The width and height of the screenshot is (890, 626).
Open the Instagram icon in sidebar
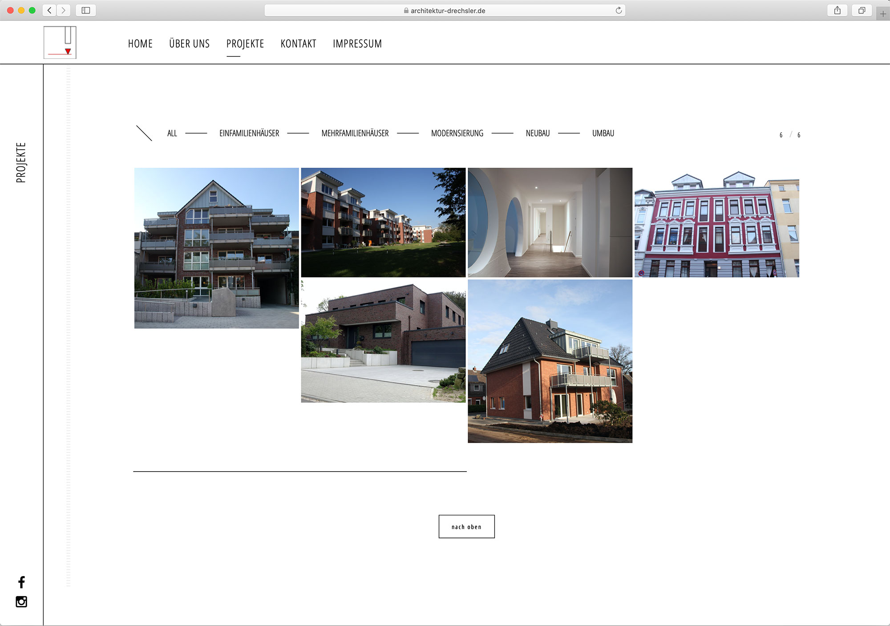(21, 602)
